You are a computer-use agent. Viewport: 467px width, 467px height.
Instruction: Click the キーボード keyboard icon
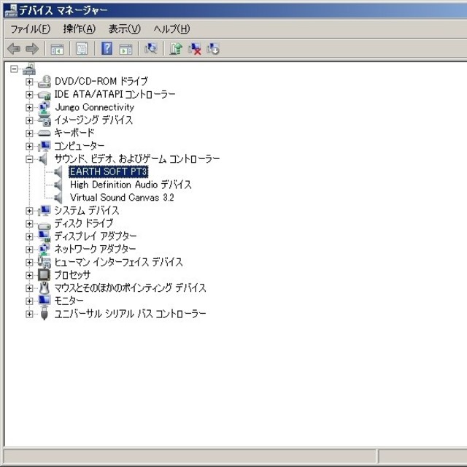(45, 133)
